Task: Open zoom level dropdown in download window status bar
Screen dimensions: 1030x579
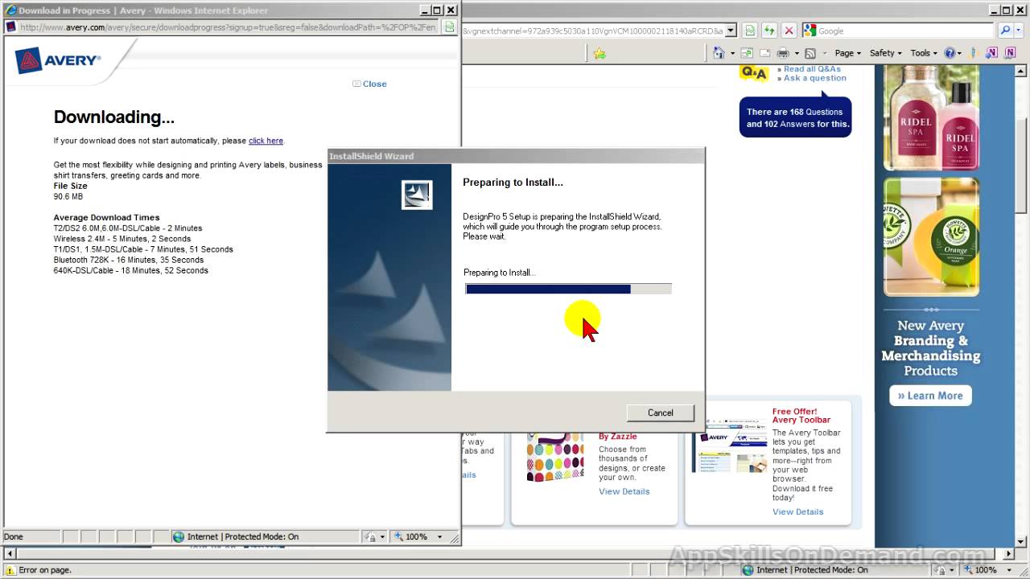Action: [439, 536]
